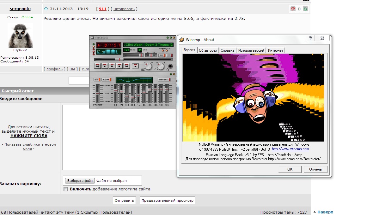Click the Winamp time display

108,45
